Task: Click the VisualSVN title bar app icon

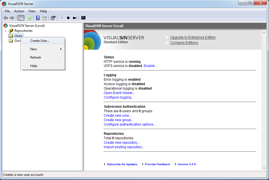Action: click(4, 4)
